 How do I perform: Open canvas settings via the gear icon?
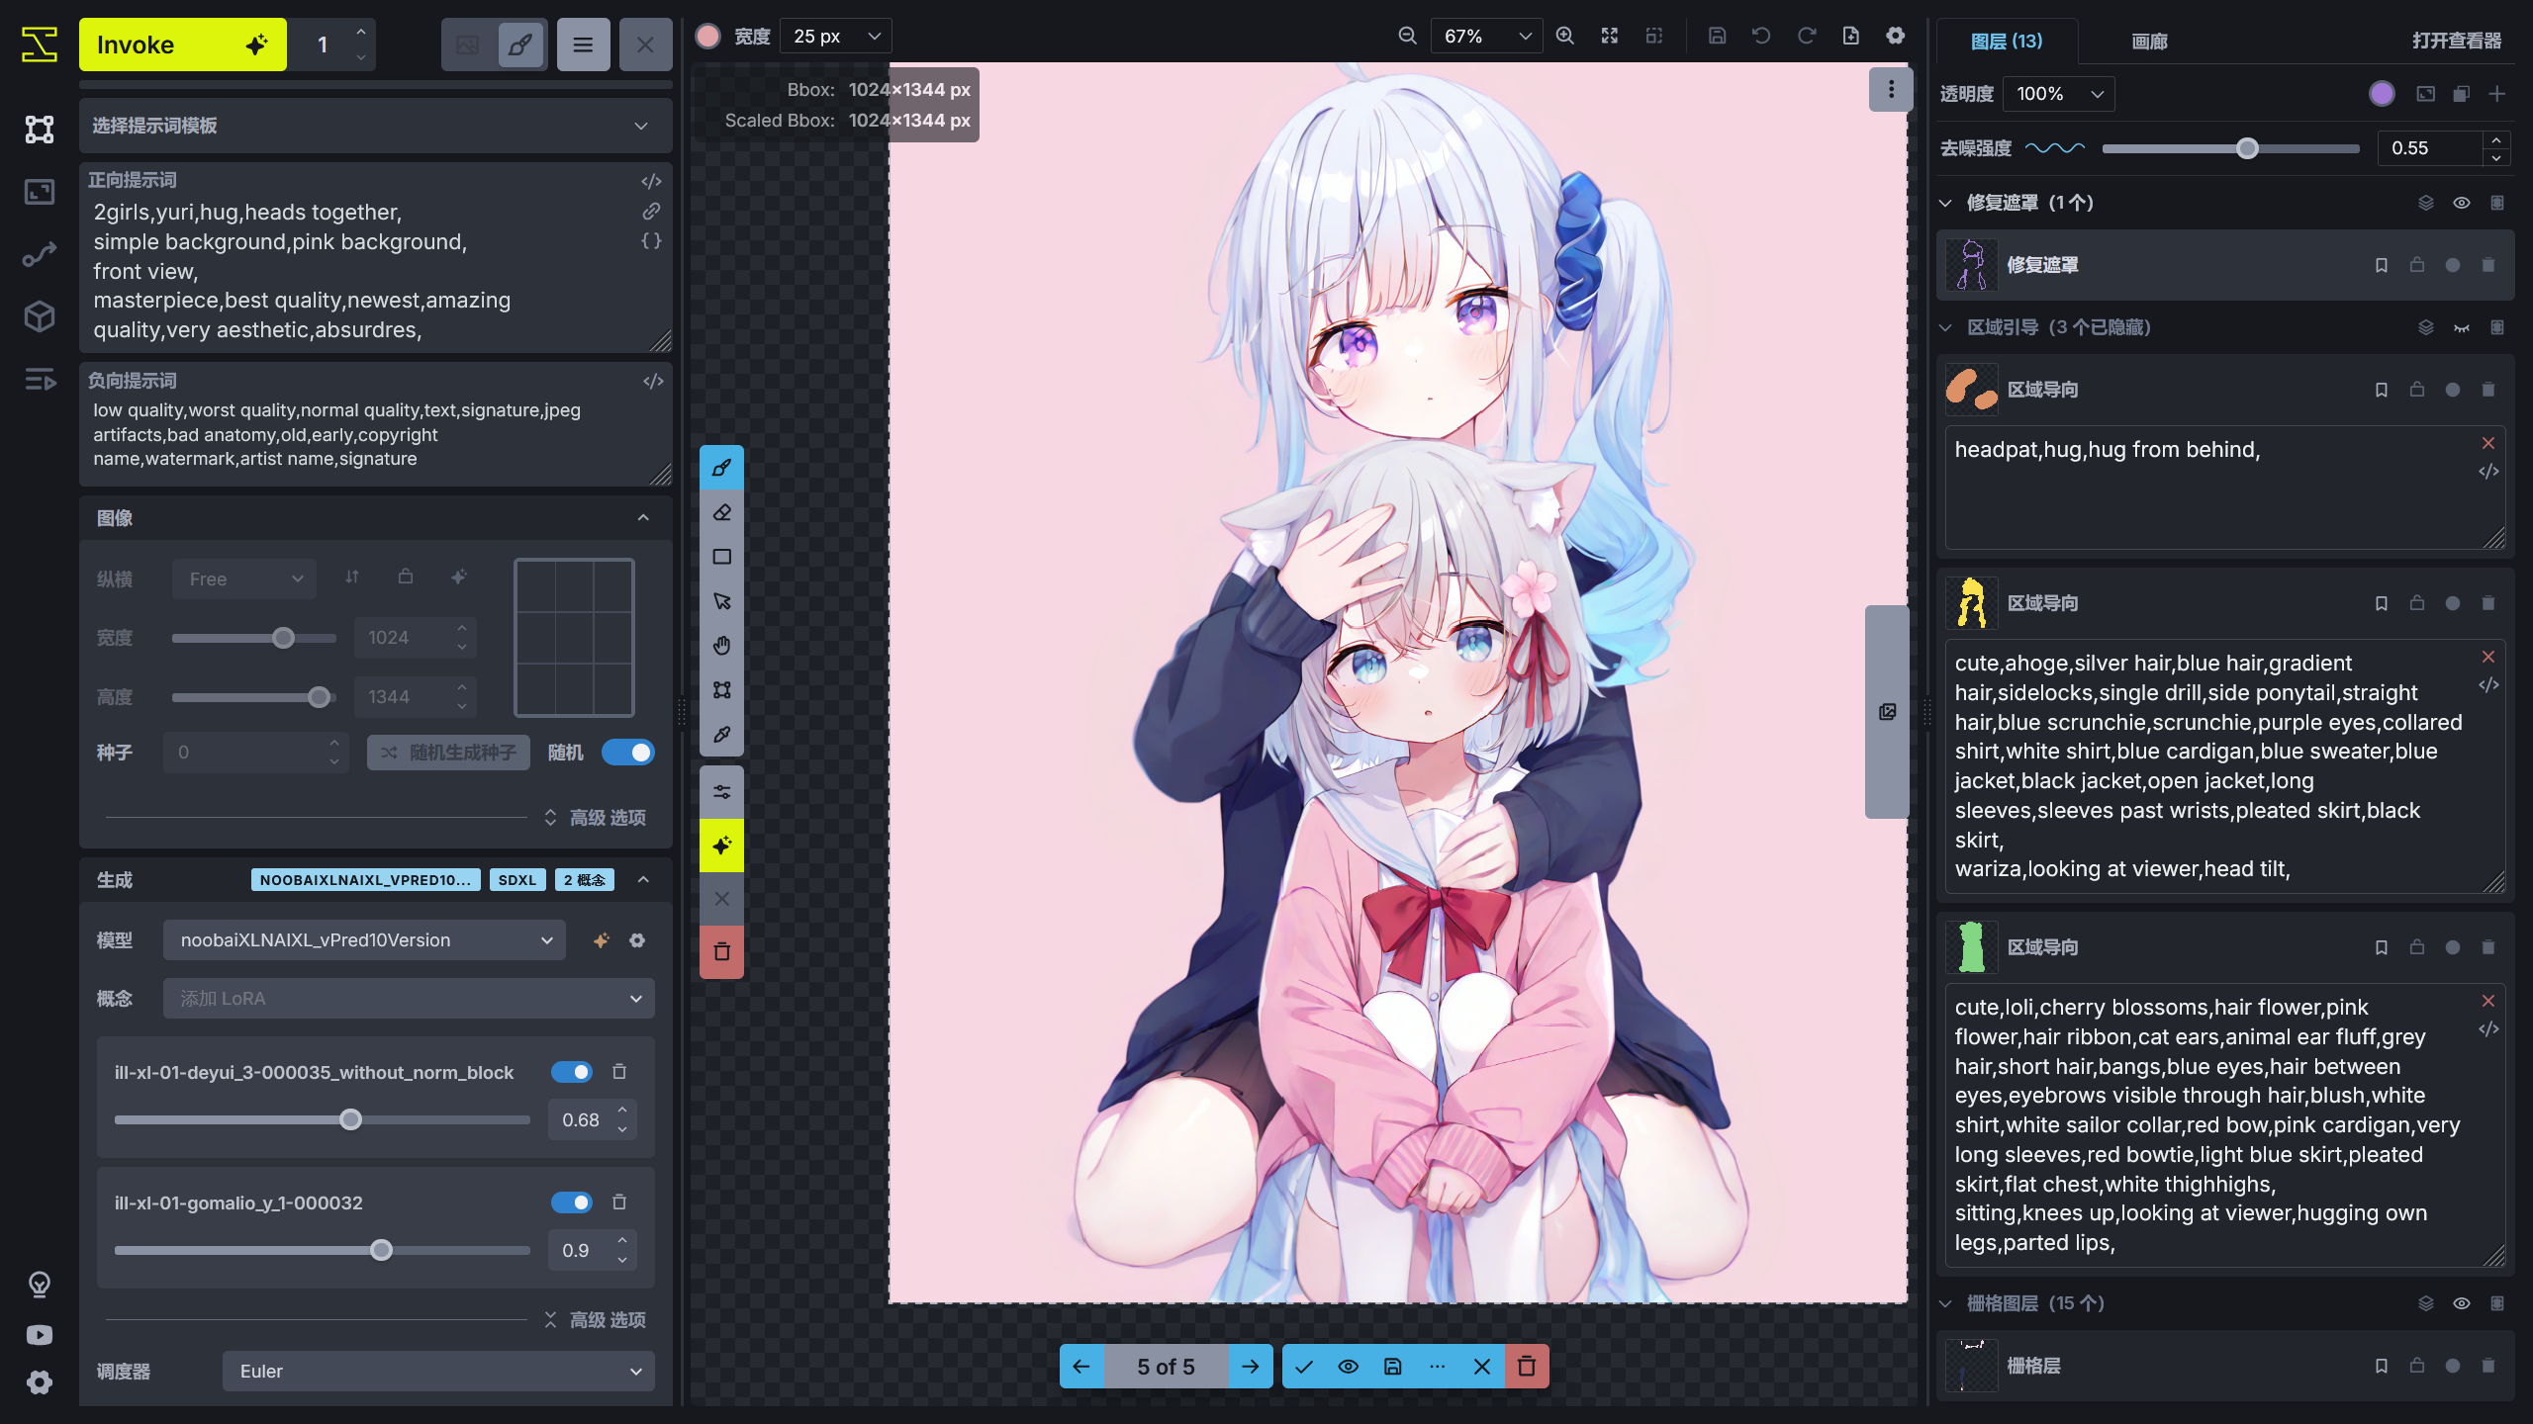(1895, 35)
